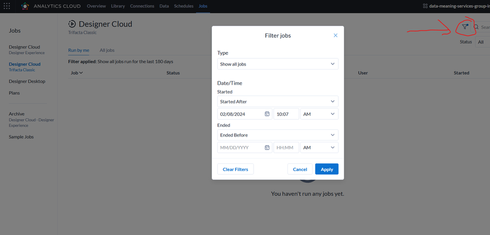
Task: Switch to the All jobs tab
Action: pos(107,50)
